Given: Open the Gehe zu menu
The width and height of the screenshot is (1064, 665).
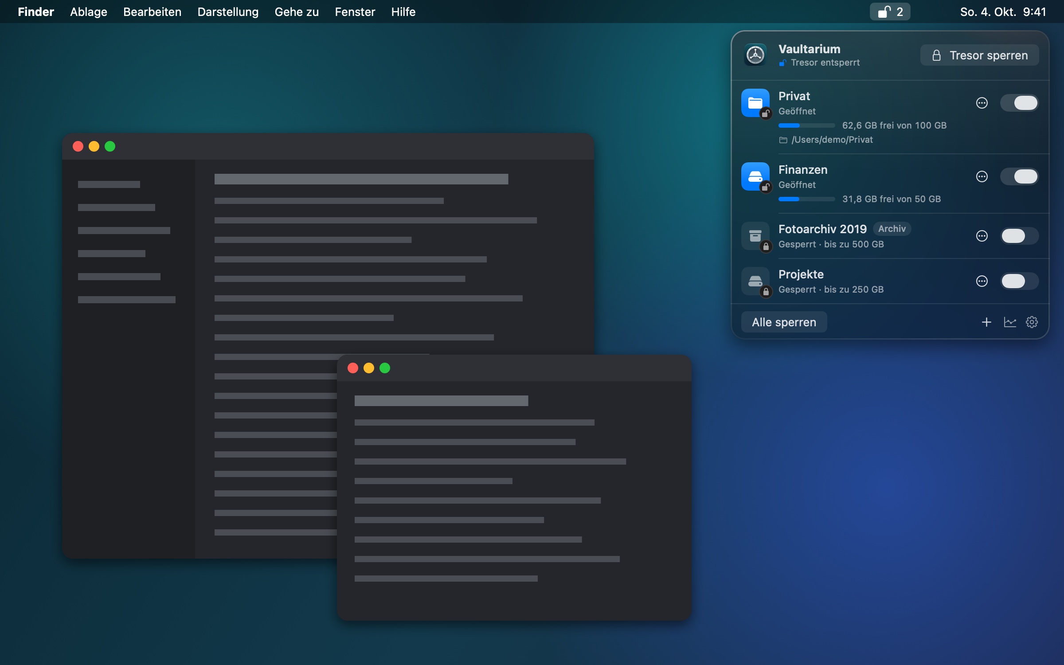Looking at the screenshot, I should click(297, 12).
